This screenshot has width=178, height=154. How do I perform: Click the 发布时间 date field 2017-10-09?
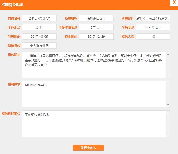39,36
